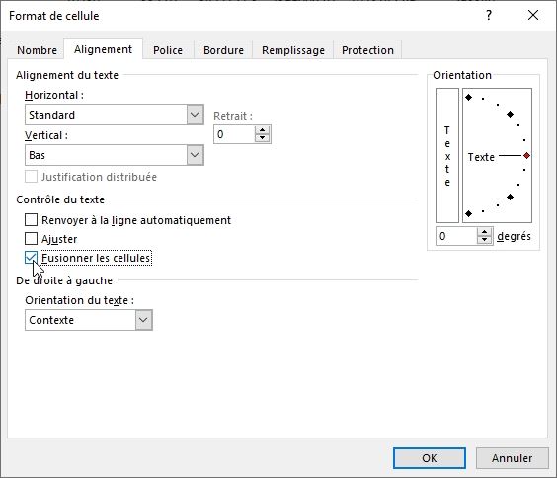Select the vertical Texte orientation box
Viewport: 557px width, 478px height.
point(447,155)
